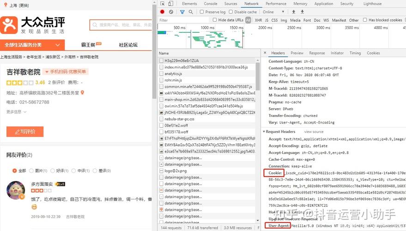
Task: Click the map pin icon after the address
Action: tap(82, 92)
